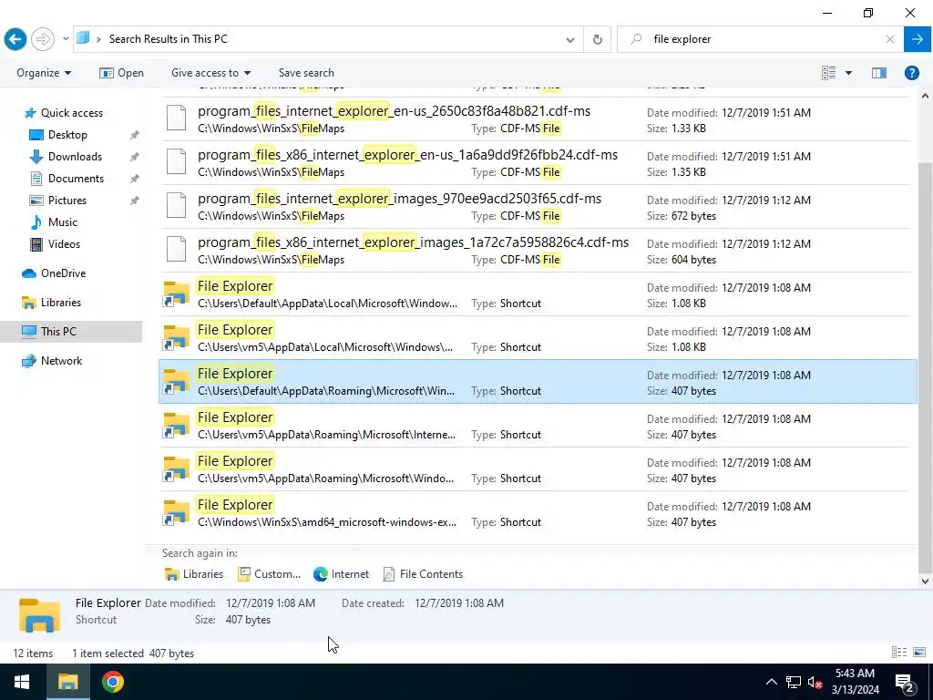The width and height of the screenshot is (933, 700).
Task: Click the pin icon next to Documents
Action: tap(135, 180)
